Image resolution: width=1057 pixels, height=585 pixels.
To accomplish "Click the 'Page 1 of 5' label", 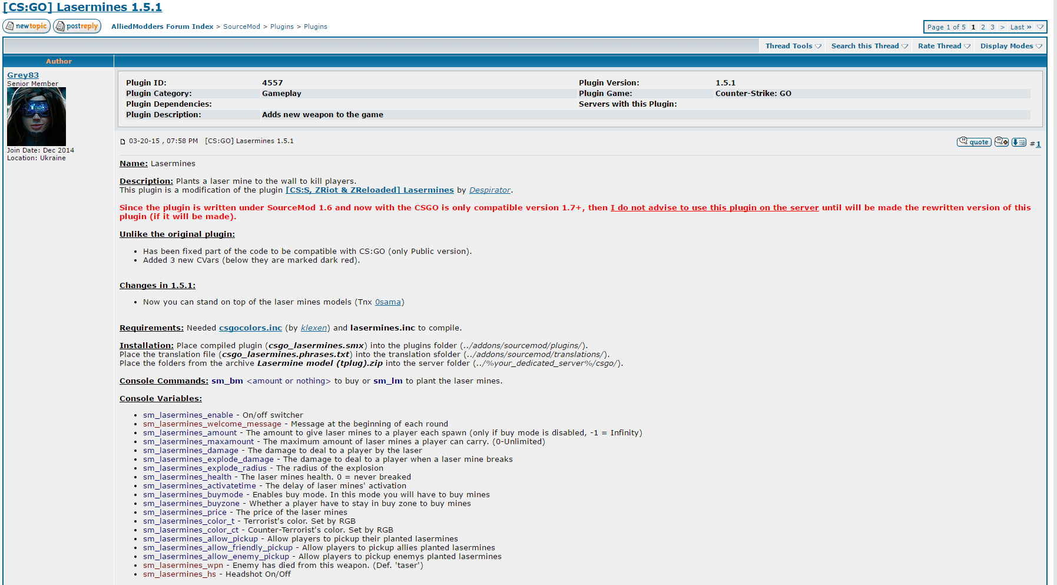I will point(946,27).
